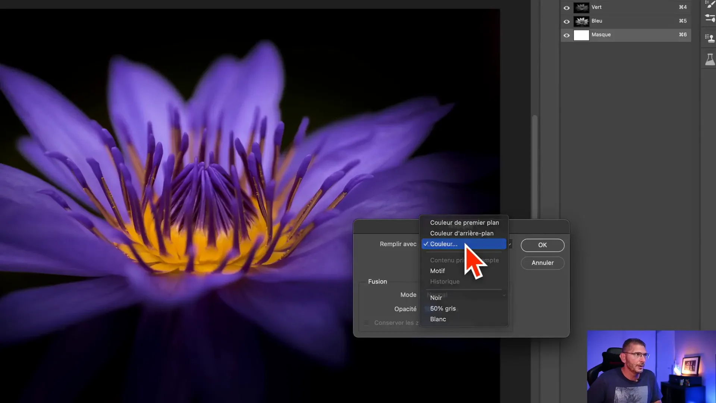Image resolution: width=716 pixels, height=403 pixels.
Task: Confirm the fill dialog with OK
Action: [x=542, y=245]
